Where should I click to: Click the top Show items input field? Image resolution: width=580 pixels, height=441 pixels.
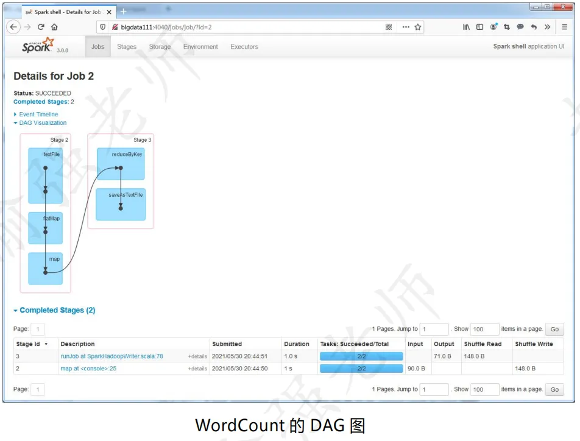point(484,329)
